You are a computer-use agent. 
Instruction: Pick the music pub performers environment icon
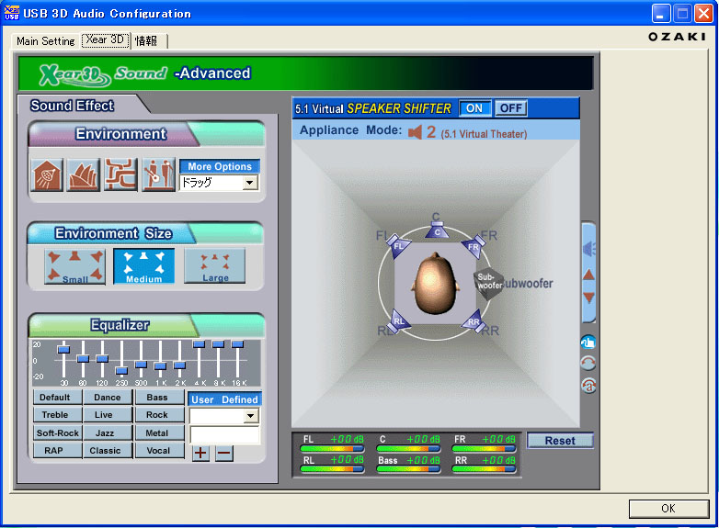(x=157, y=174)
